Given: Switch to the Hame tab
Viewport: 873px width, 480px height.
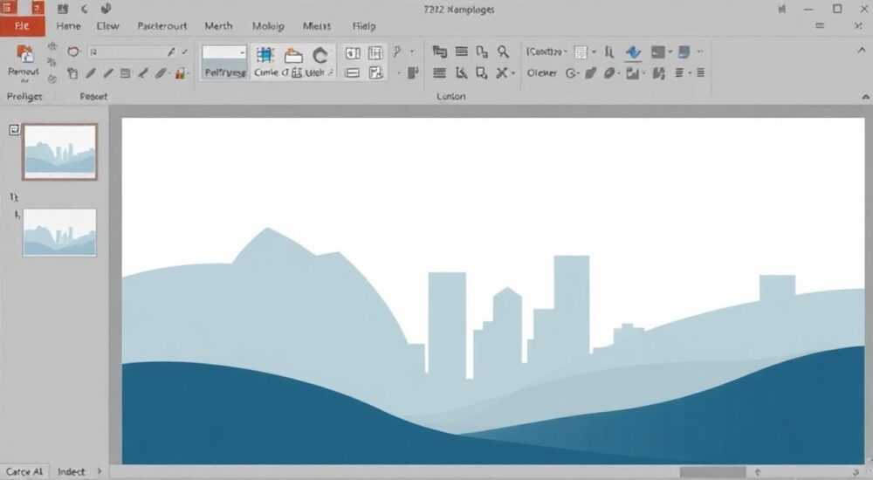Looking at the screenshot, I should point(68,26).
